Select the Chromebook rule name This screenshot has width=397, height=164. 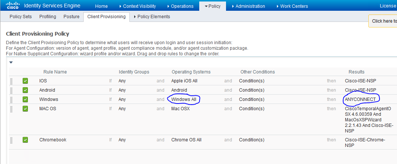(53, 140)
